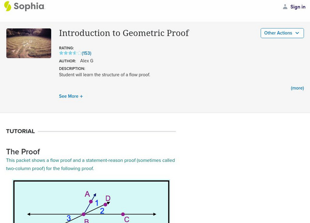The image size is (310, 223).
Task: Click the Sophia wordmark text
Action: (29, 6)
